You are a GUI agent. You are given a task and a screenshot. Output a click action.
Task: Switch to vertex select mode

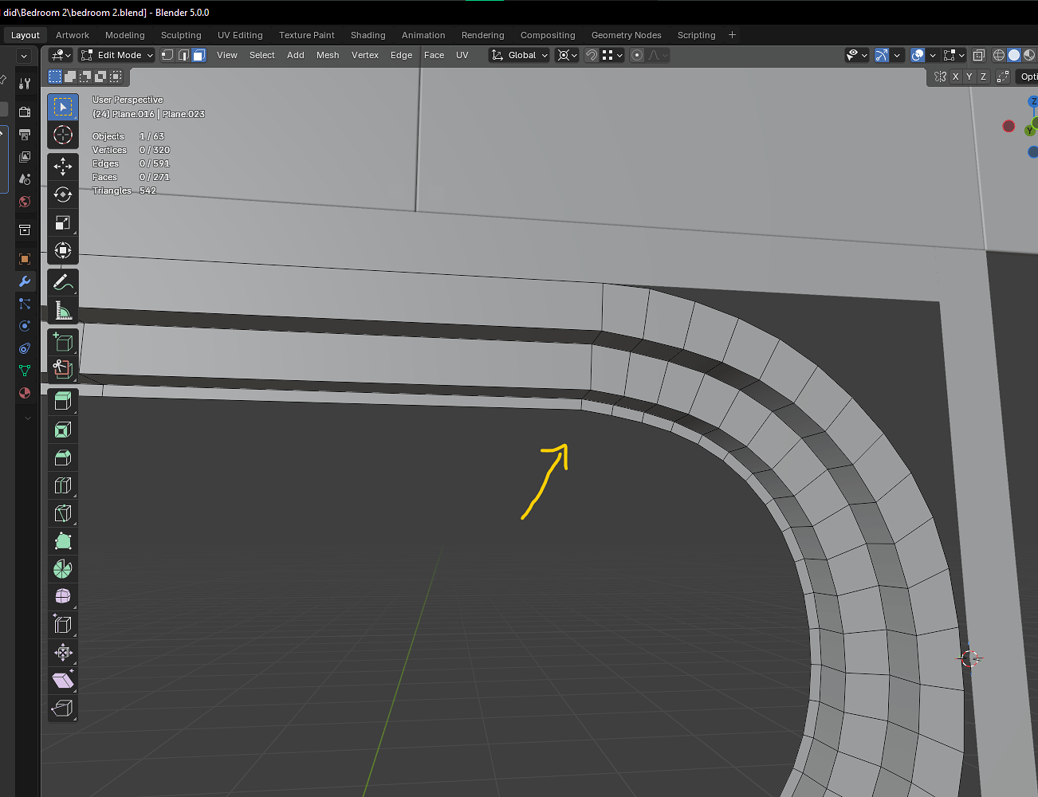tap(167, 55)
